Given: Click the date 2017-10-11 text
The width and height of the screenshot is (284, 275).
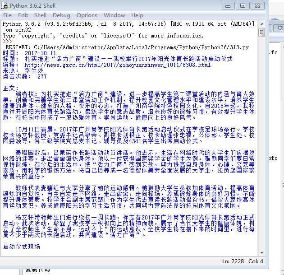Looking at the screenshot, I should [x=41, y=53].
